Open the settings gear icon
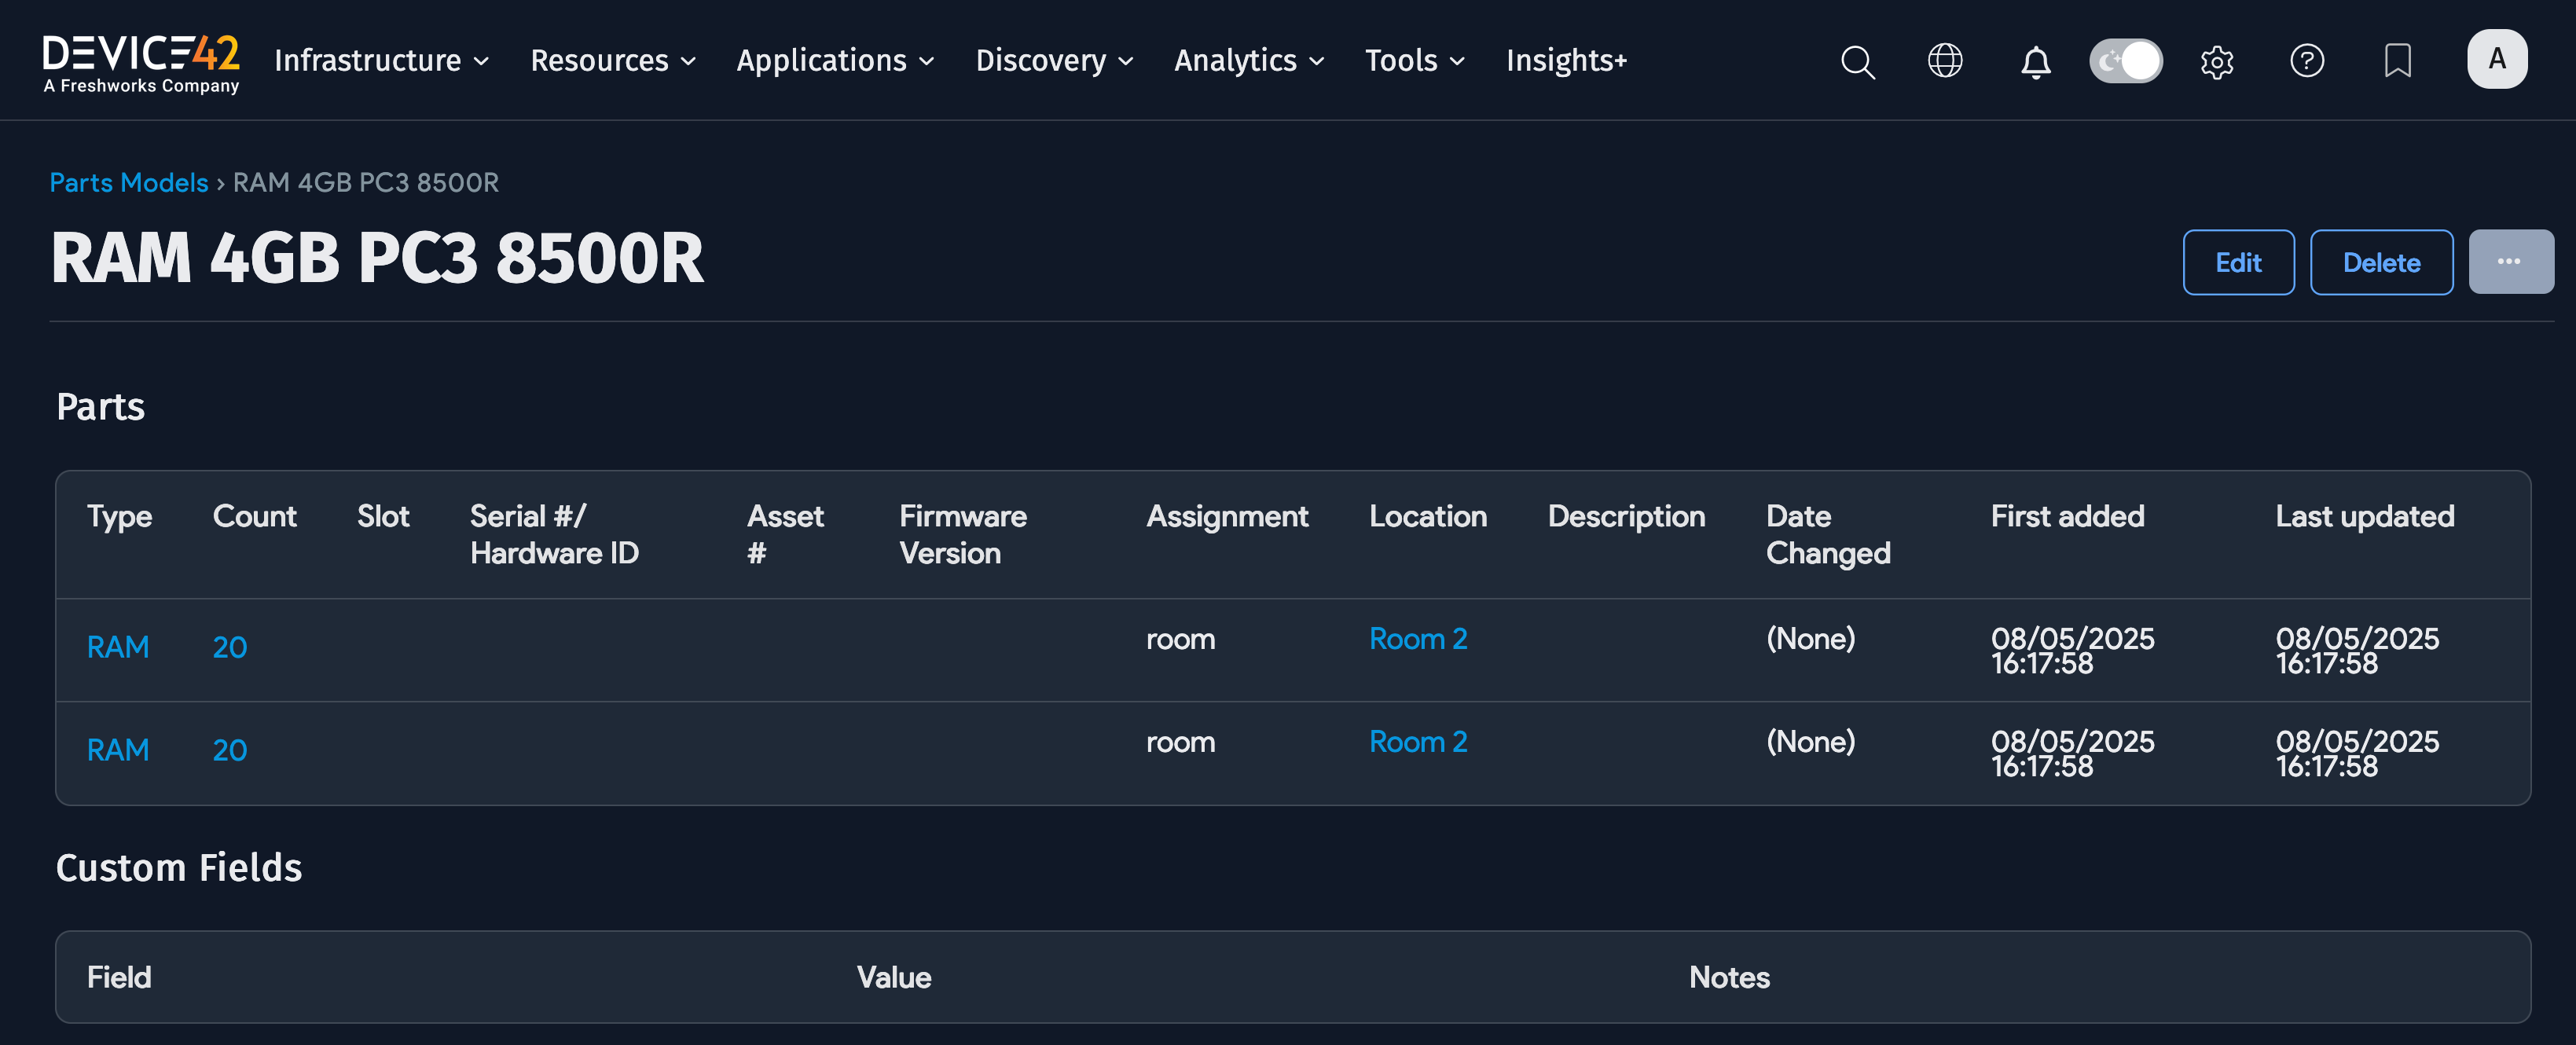 click(x=2216, y=62)
